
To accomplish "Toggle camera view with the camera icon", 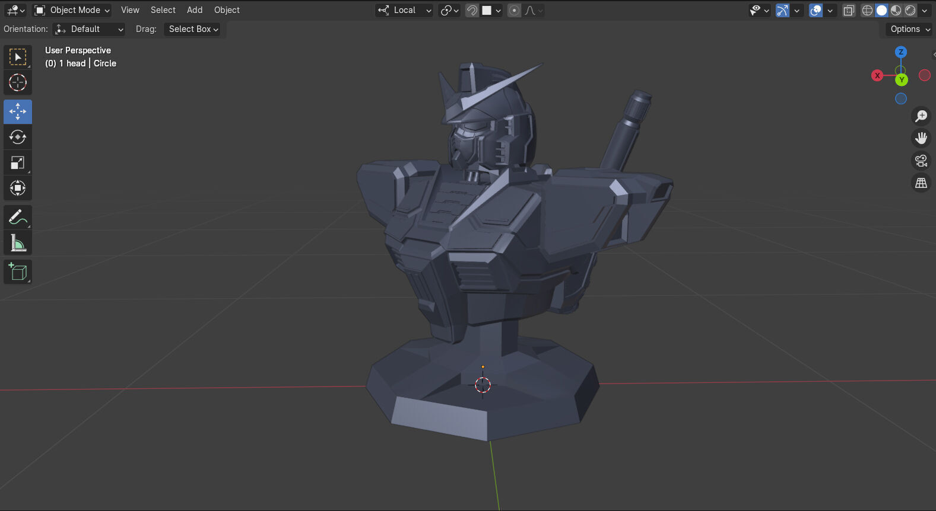I will (921, 161).
